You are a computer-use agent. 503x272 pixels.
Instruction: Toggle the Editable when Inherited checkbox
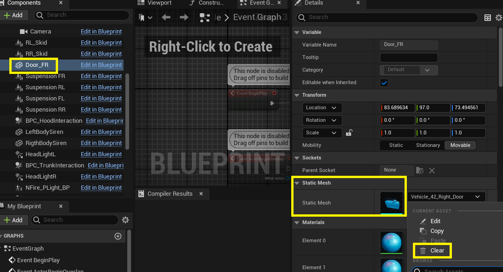click(384, 83)
